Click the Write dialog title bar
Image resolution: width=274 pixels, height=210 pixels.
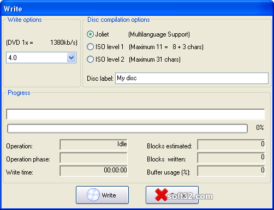point(137,9)
